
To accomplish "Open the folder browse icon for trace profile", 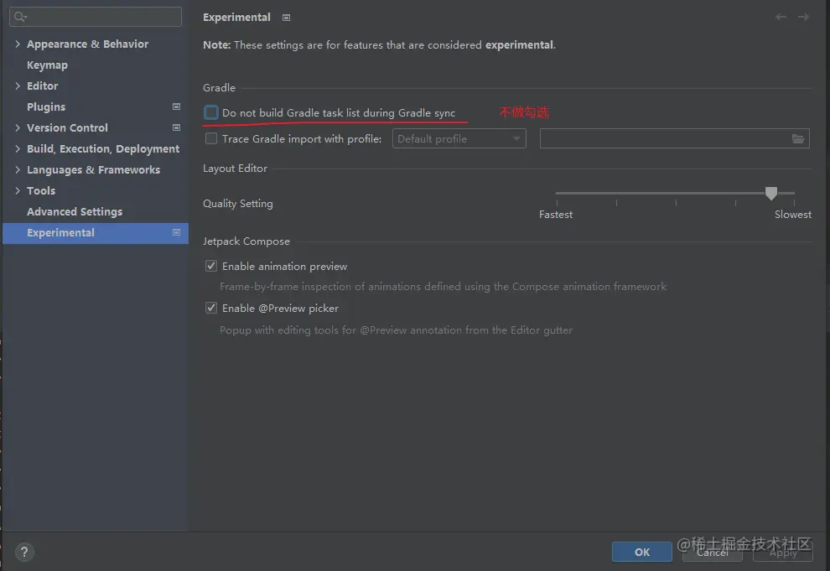I will [x=797, y=138].
